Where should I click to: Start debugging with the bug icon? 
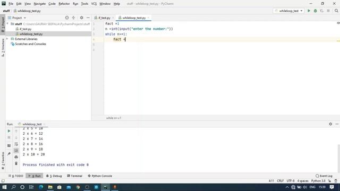(315, 11)
